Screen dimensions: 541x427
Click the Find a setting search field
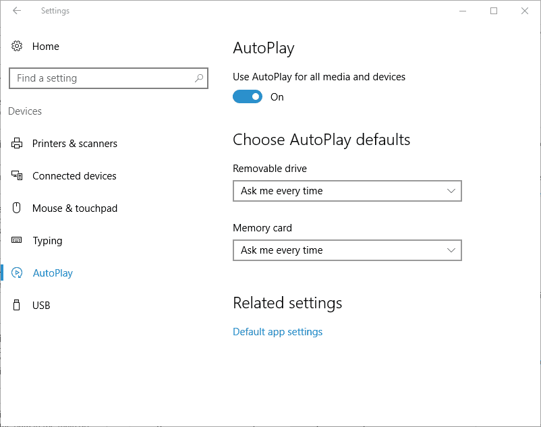pyautogui.click(x=109, y=78)
